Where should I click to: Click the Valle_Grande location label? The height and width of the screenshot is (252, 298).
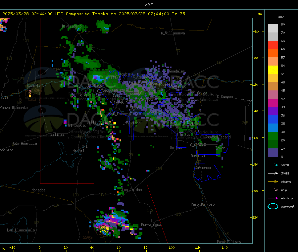click(99, 122)
